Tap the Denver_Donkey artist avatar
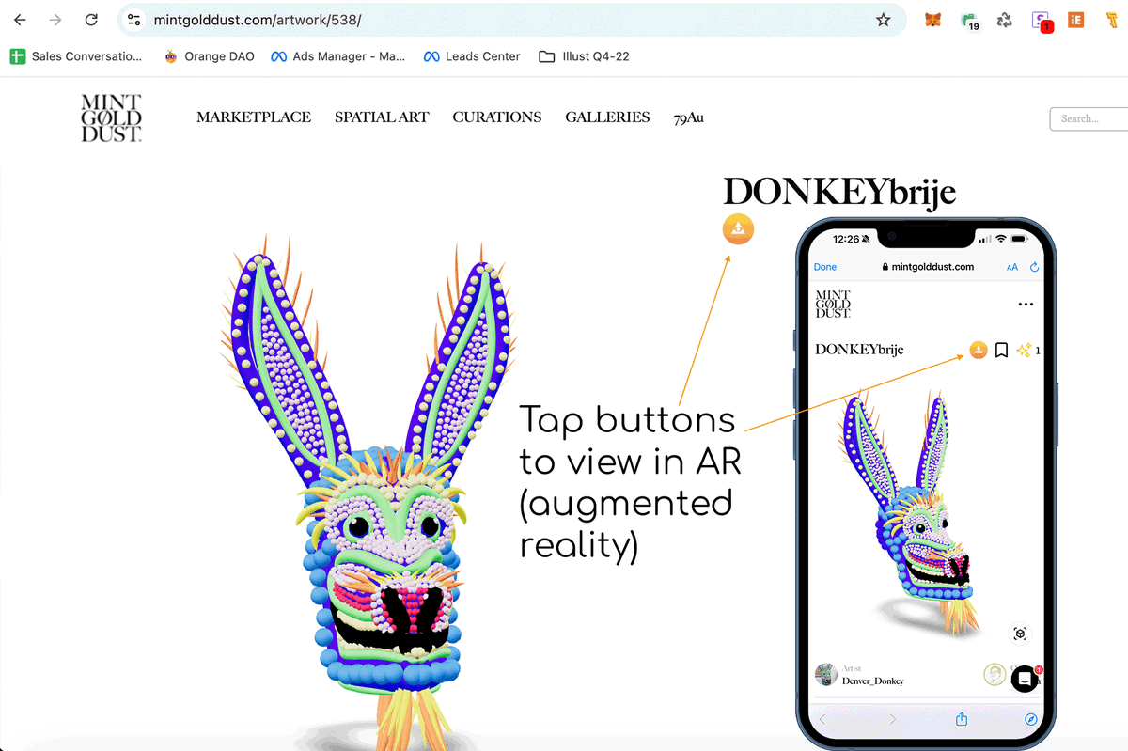Viewport: 1128px width, 751px height. tap(826, 674)
